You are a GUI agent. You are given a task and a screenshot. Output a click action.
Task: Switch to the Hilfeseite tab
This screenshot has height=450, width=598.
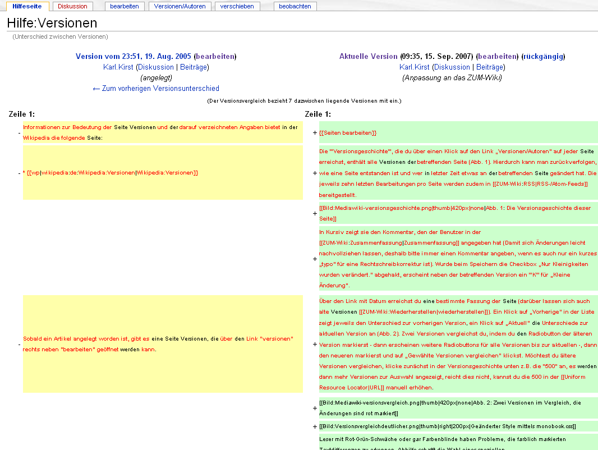pyautogui.click(x=27, y=6)
